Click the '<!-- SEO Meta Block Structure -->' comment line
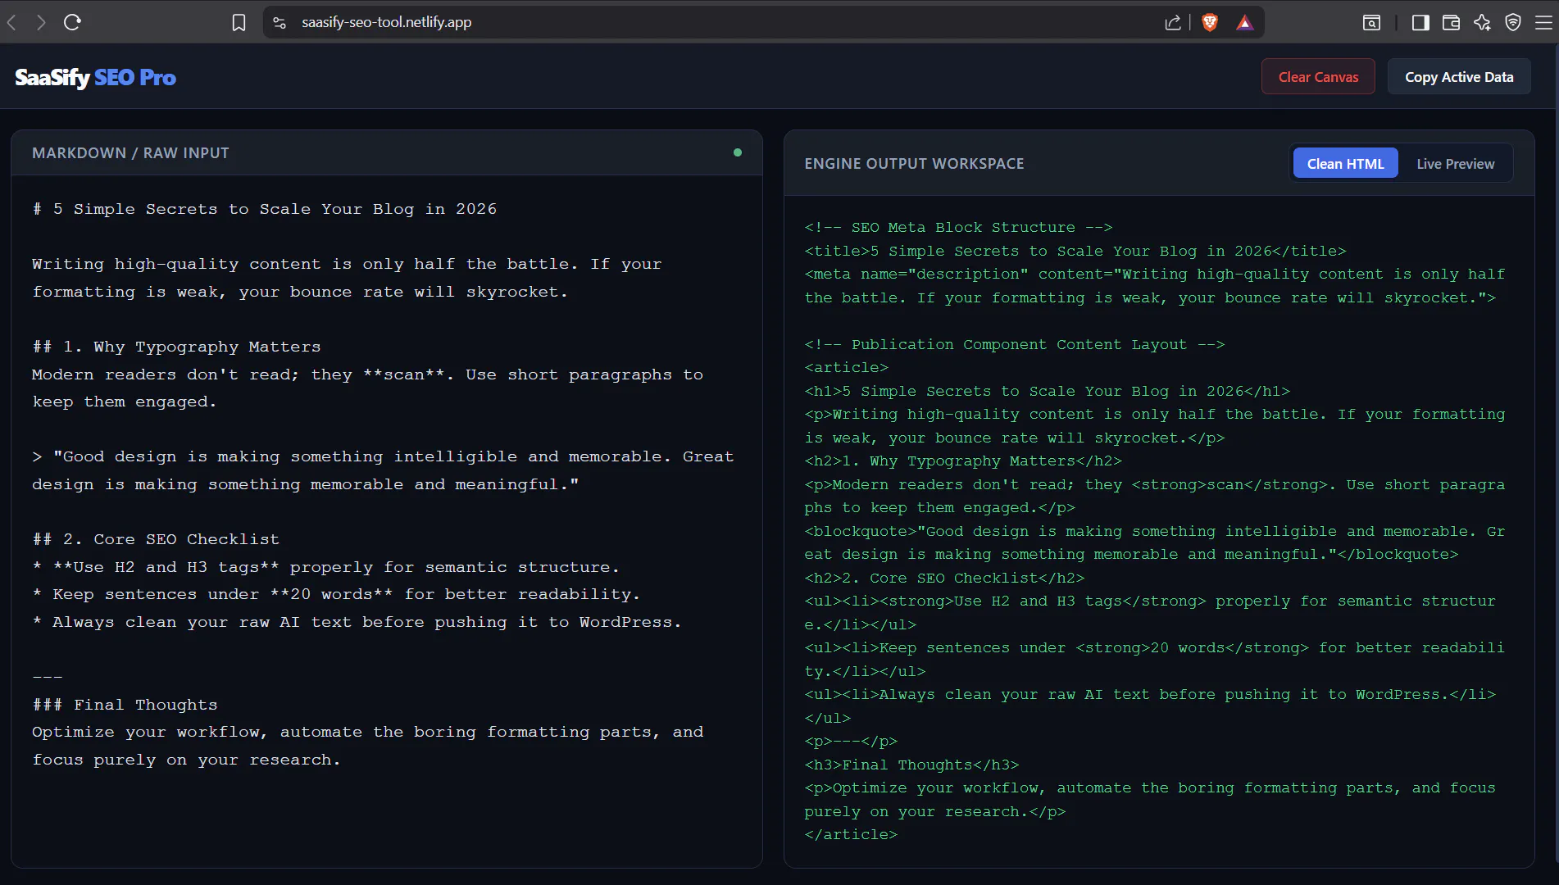This screenshot has height=885, width=1559. click(x=958, y=227)
